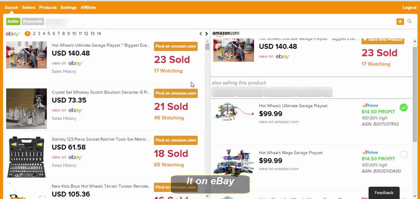Click Find on amazon.com for Crystal Whiskey Set
The width and height of the screenshot is (420, 199).
pyautogui.click(x=176, y=93)
